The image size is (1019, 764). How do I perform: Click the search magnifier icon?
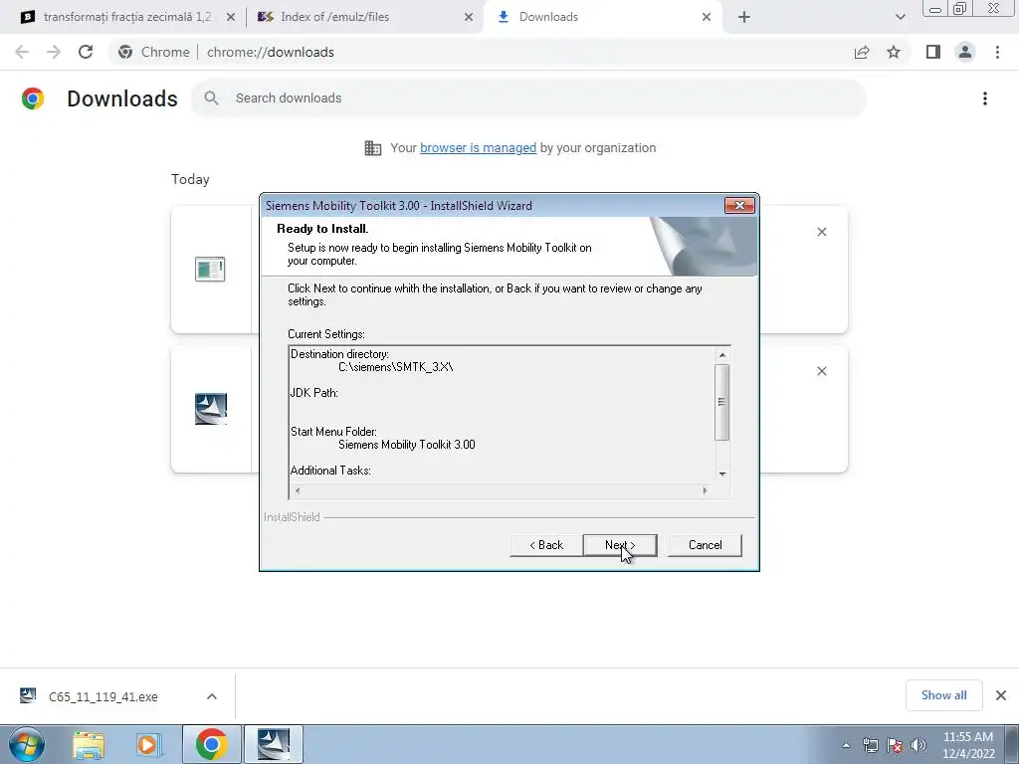point(211,98)
